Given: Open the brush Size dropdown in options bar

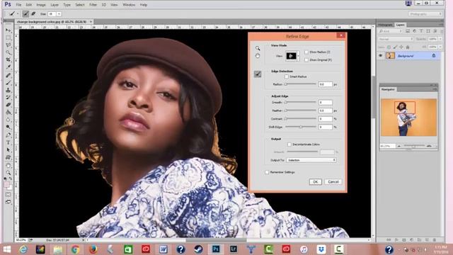Looking at the screenshot, I should [x=59, y=14].
